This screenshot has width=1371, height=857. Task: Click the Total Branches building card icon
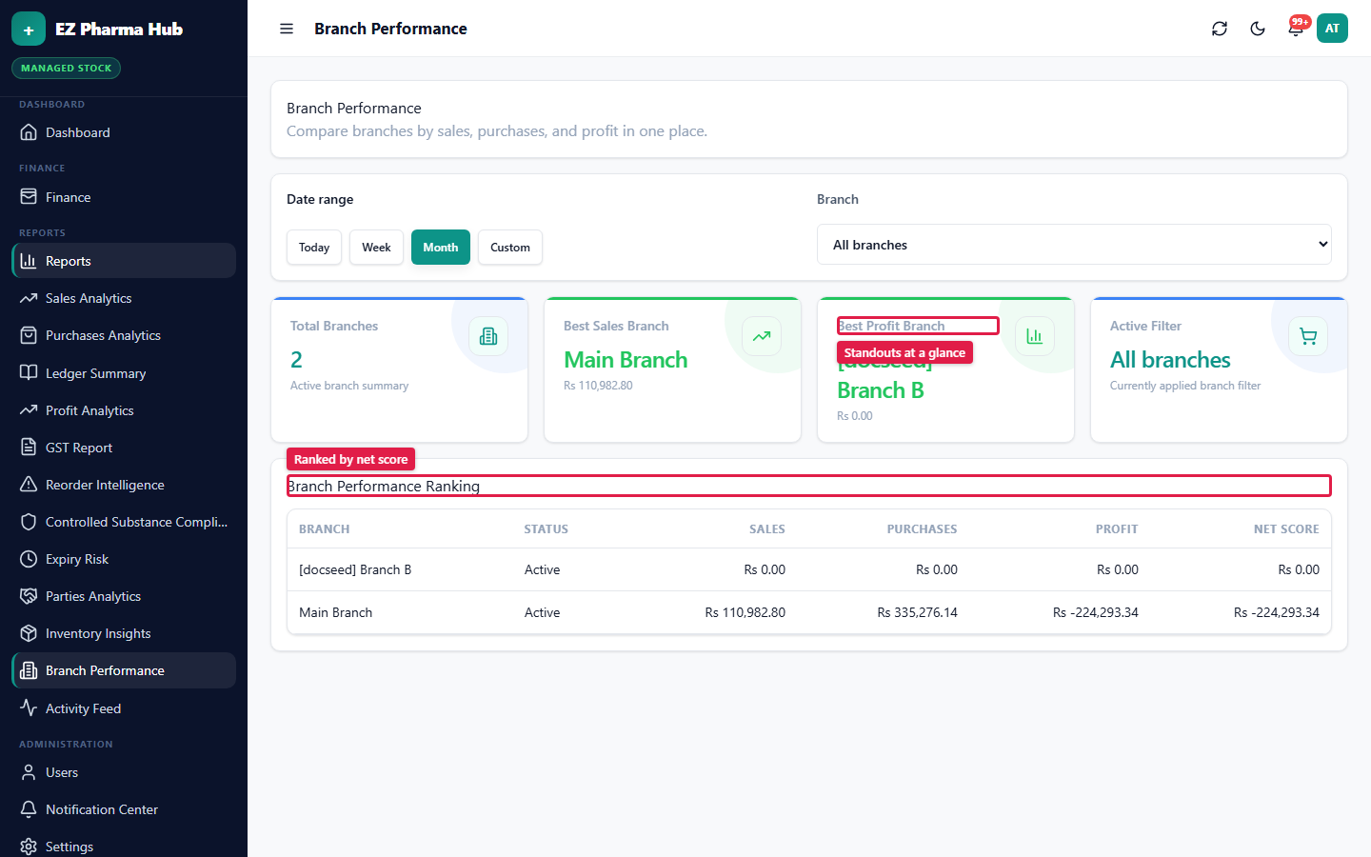[x=488, y=336]
